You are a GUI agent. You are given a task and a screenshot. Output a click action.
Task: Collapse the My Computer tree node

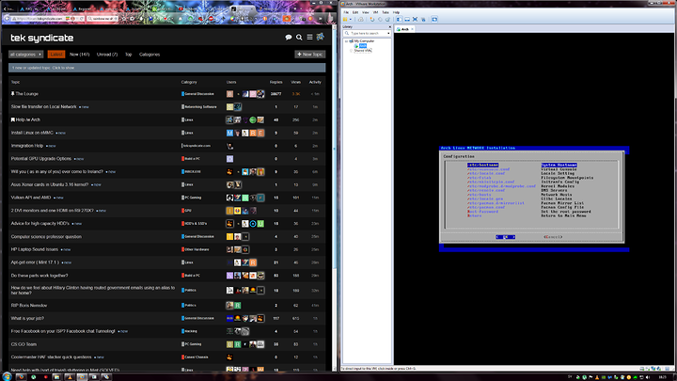(346, 41)
